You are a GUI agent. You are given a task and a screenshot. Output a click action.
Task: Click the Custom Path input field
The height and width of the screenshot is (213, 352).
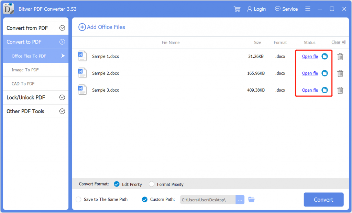pos(207,199)
